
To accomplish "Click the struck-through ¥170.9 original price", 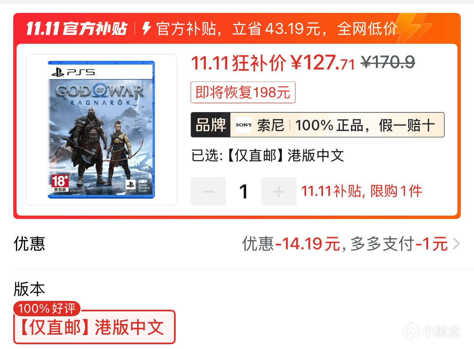I will (x=388, y=62).
